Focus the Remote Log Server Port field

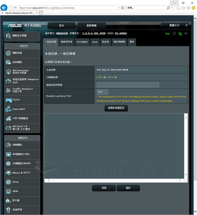(102, 92)
